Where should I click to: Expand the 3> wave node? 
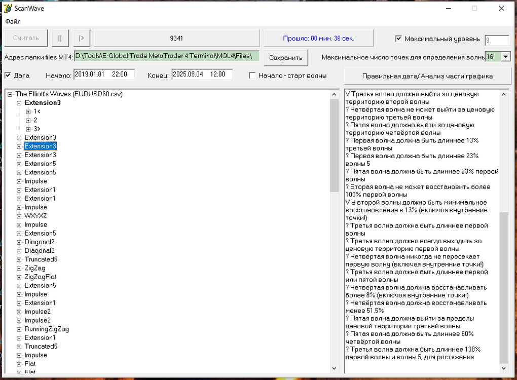tap(28, 129)
